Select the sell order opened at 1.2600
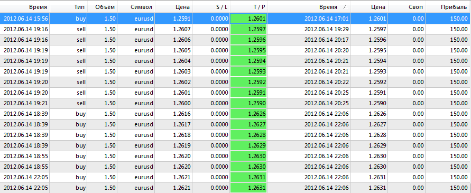 click(x=236, y=103)
